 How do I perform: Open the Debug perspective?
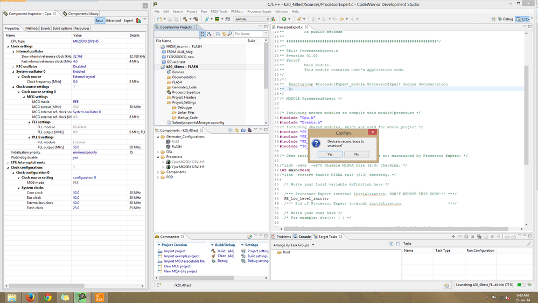coord(505,19)
